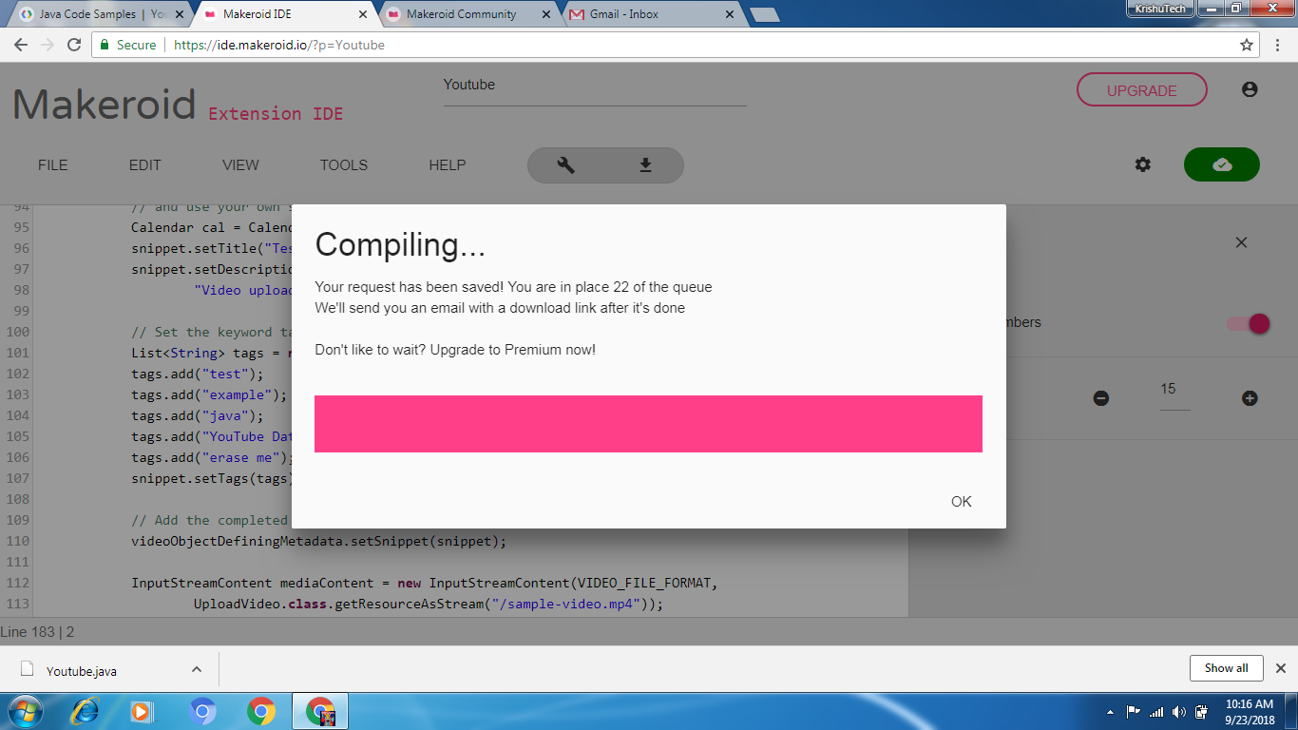Click the green cloud save button
The width and height of the screenshot is (1298, 730).
click(1222, 164)
